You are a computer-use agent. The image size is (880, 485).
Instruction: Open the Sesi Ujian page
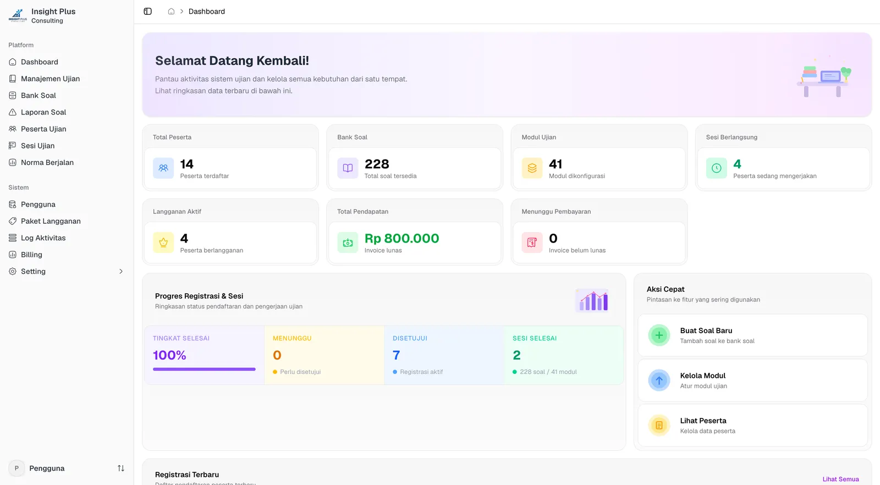click(67, 146)
